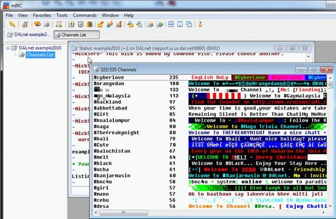Open the Address Book icon
This screenshot has height=219, width=336.
point(71,24)
